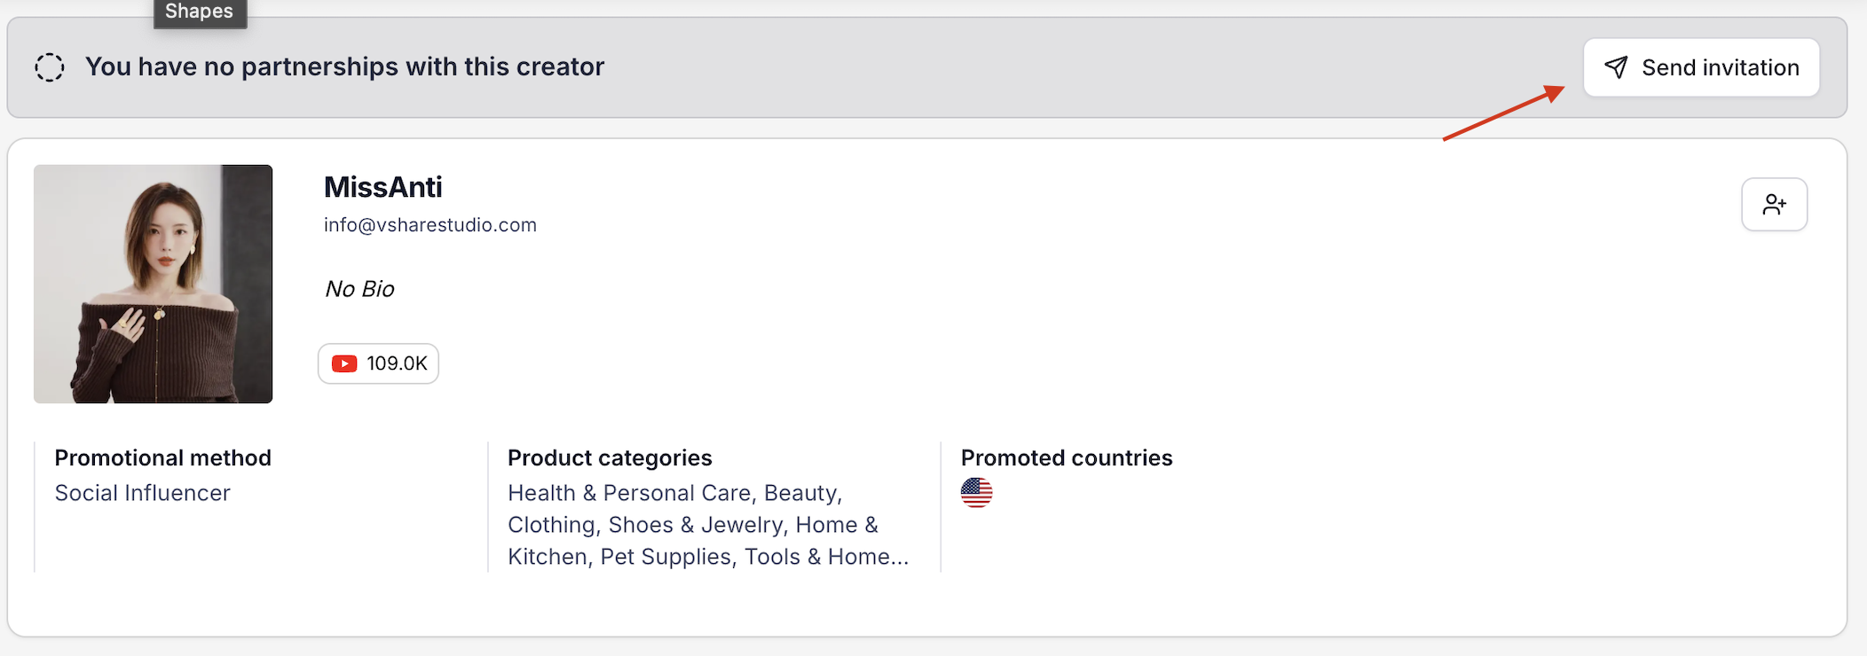This screenshot has width=1867, height=656.
Task: Click the Send invitation button
Action: [1701, 67]
